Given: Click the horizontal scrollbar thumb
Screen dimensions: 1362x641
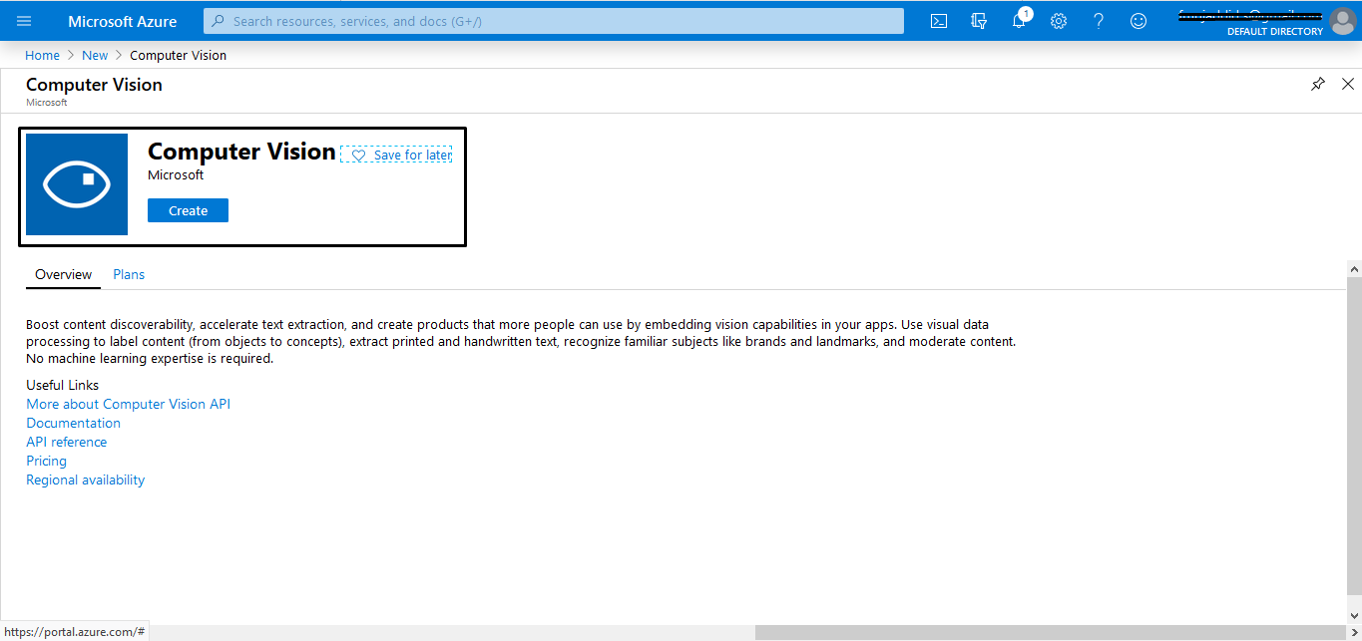Looking at the screenshot, I should [1049, 633].
